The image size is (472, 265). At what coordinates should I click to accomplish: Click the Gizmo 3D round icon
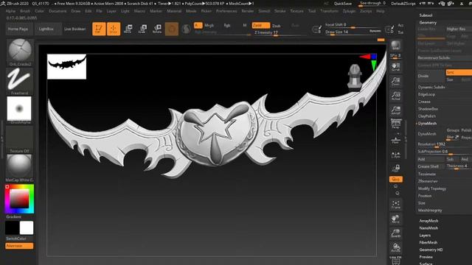172,29
